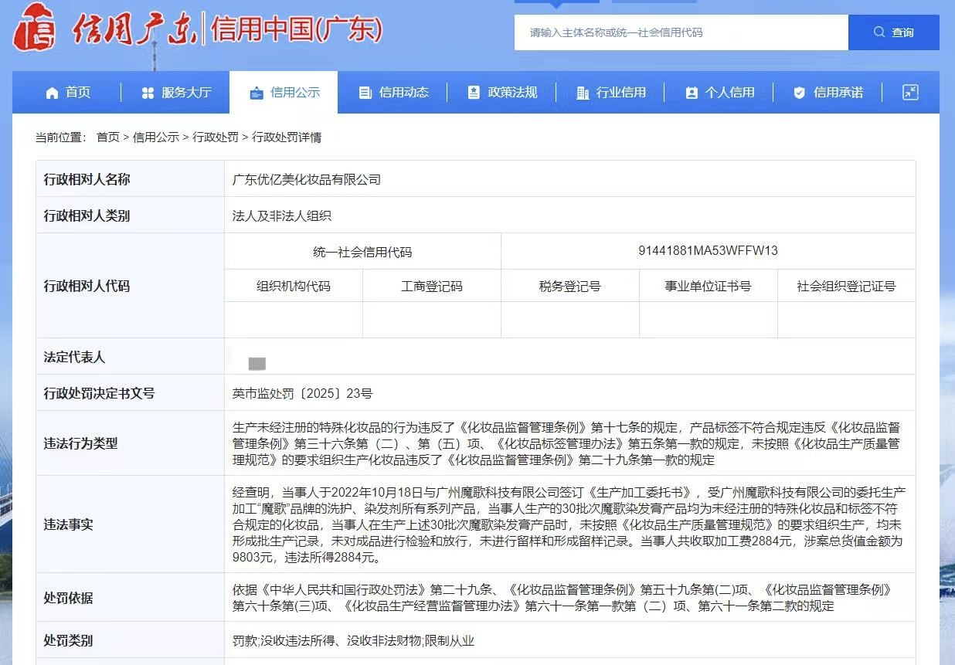
Task: Open the 首页 navigation tab
Action: (x=67, y=93)
